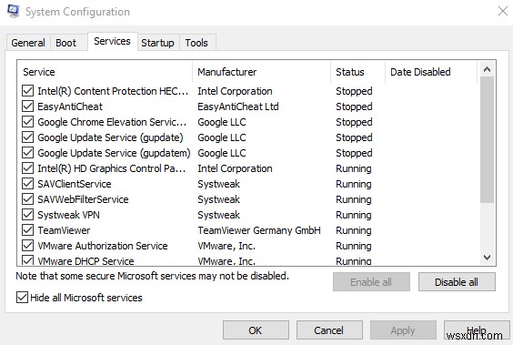Uncheck Intel(R) Content Protection HEC service
513x345 pixels.
pyautogui.click(x=28, y=91)
